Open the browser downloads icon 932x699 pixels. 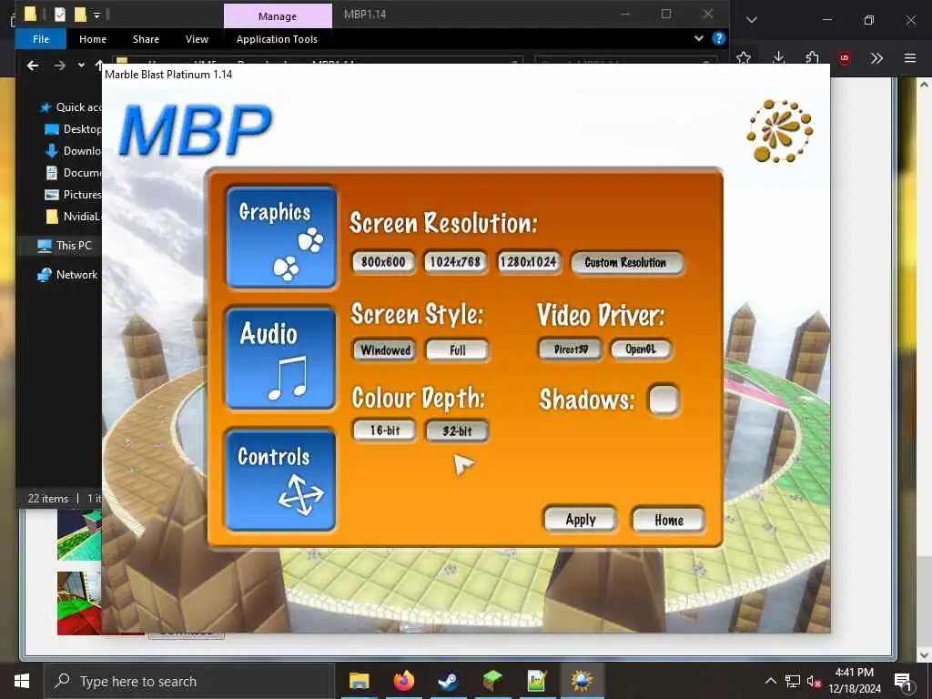(779, 57)
